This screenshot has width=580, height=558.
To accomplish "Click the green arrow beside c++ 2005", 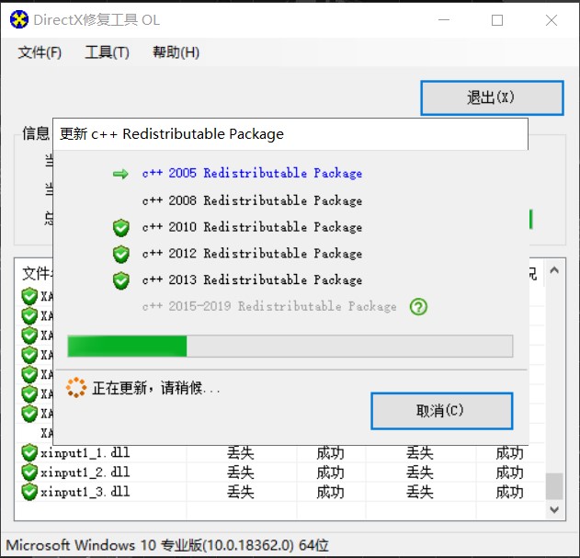I will [120, 174].
